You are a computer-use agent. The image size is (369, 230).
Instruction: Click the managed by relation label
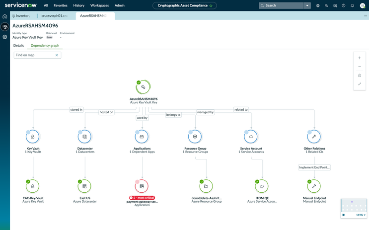(x=205, y=112)
